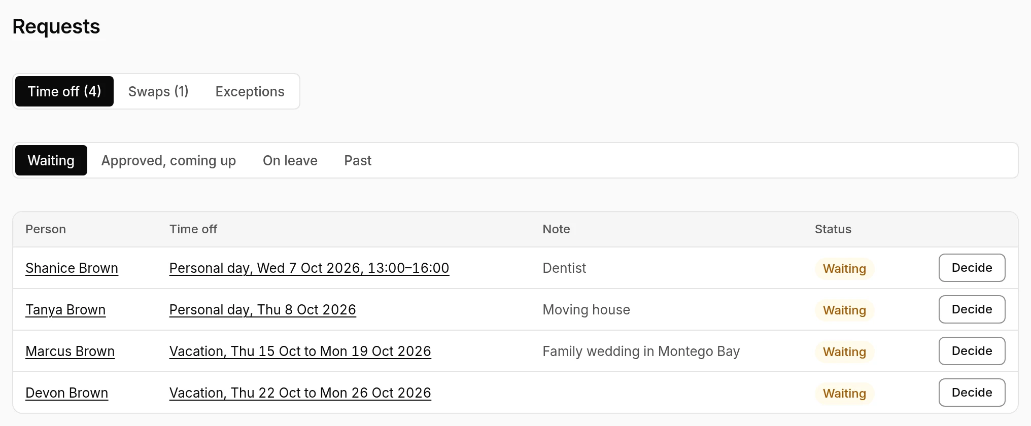Screen dimensions: 1031x426
Task: Open Shanice Brown's profile link
Action: (x=72, y=268)
